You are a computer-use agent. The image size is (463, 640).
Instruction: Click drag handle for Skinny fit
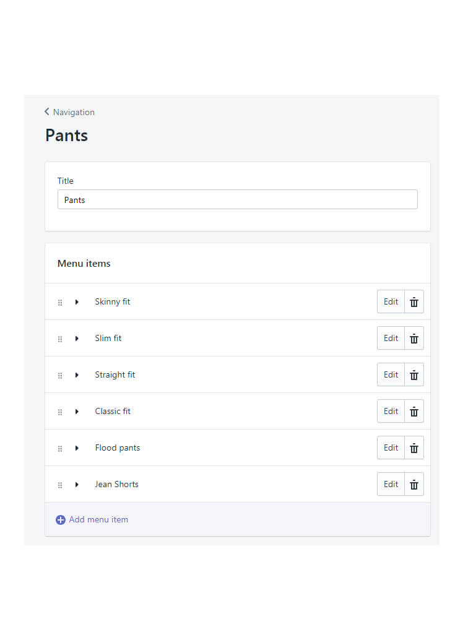click(x=60, y=303)
